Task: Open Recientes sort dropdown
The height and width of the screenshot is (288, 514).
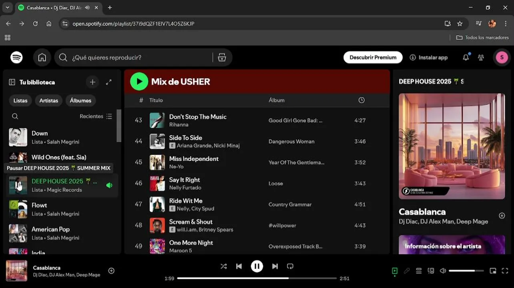Action: coord(96,116)
